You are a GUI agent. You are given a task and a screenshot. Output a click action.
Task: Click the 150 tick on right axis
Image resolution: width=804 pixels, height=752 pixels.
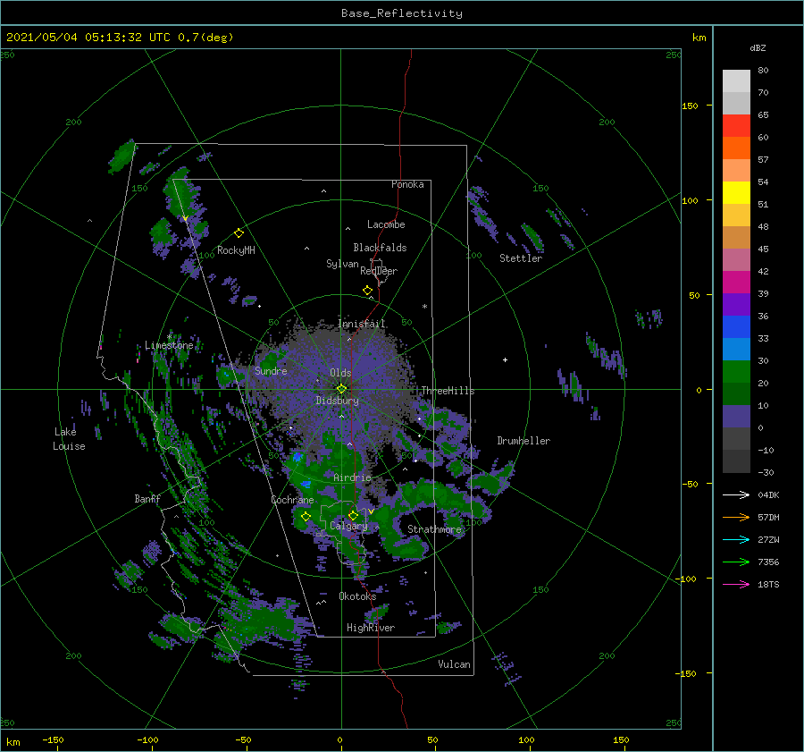pos(690,106)
